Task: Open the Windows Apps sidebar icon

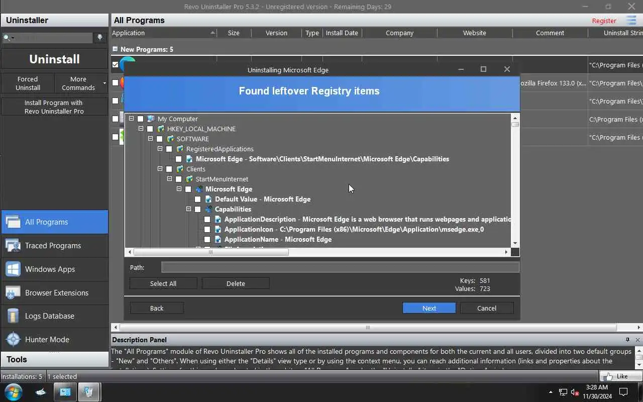Action: [x=13, y=269]
